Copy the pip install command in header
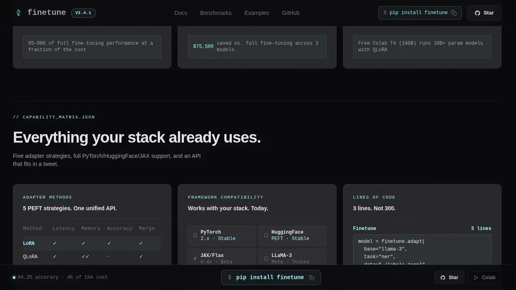The width and height of the screenshot is (516, 290). (x=454, y=13)
